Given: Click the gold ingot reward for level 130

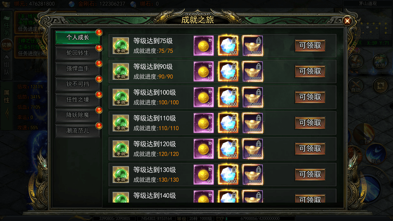Looking at the screenshot, I should point(253,175).
